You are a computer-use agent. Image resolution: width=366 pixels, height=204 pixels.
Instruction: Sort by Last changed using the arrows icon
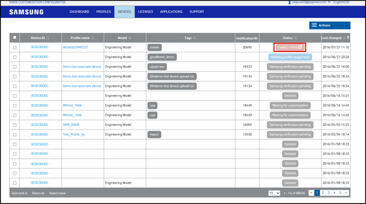pyautogui.click(x=348, y=38)
